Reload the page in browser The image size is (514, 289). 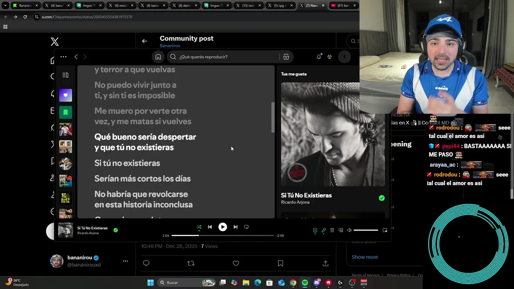point(25,17)
